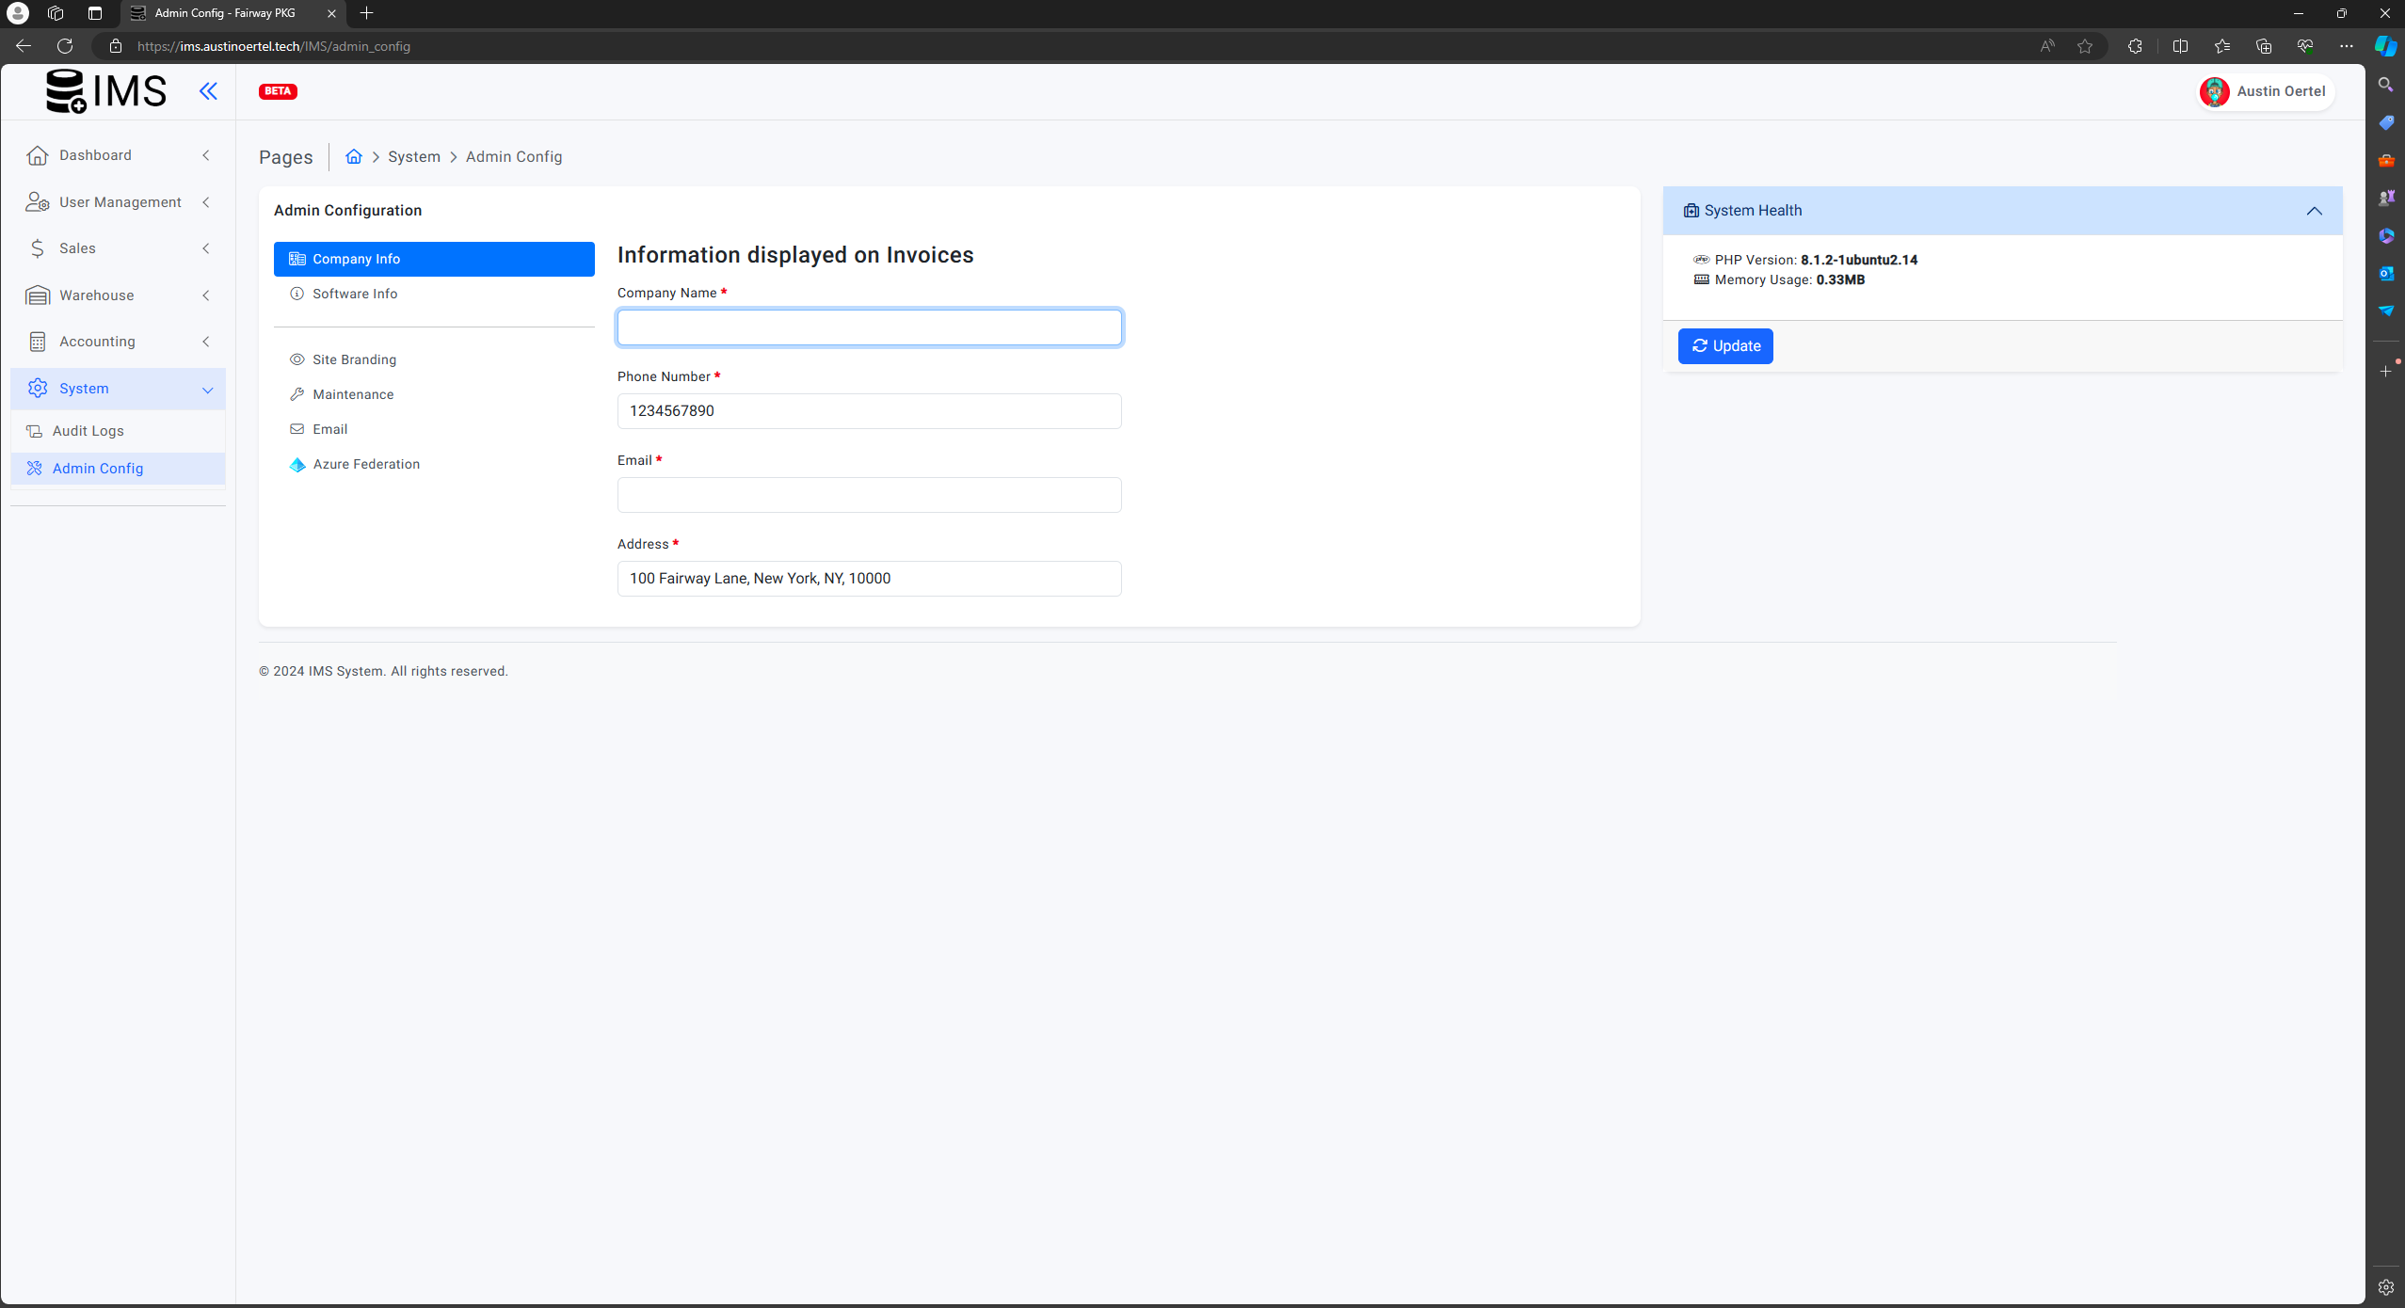Open browser extensions puzzle icon

[x=2135, y=46]
